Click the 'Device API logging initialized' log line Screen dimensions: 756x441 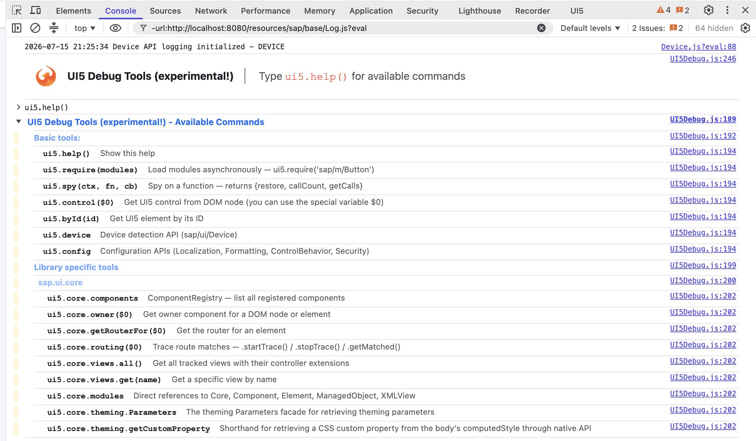point(154,47)
